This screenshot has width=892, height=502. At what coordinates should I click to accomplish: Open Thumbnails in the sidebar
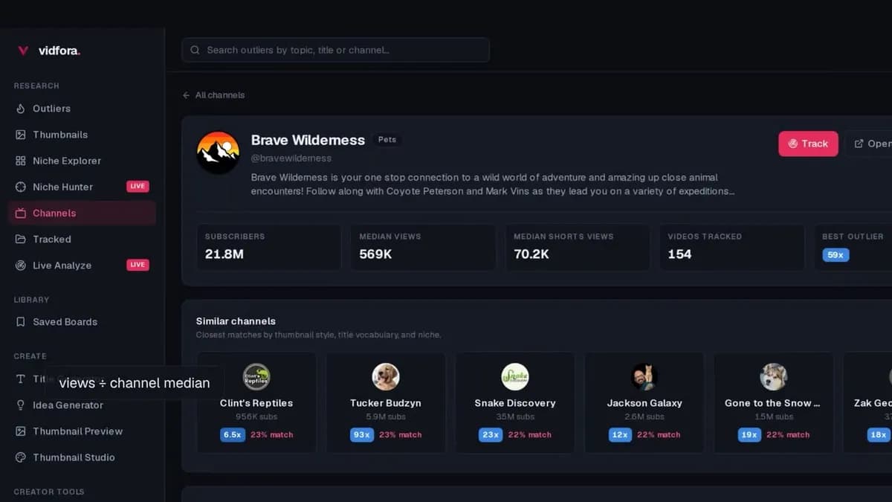pos(82,135)
